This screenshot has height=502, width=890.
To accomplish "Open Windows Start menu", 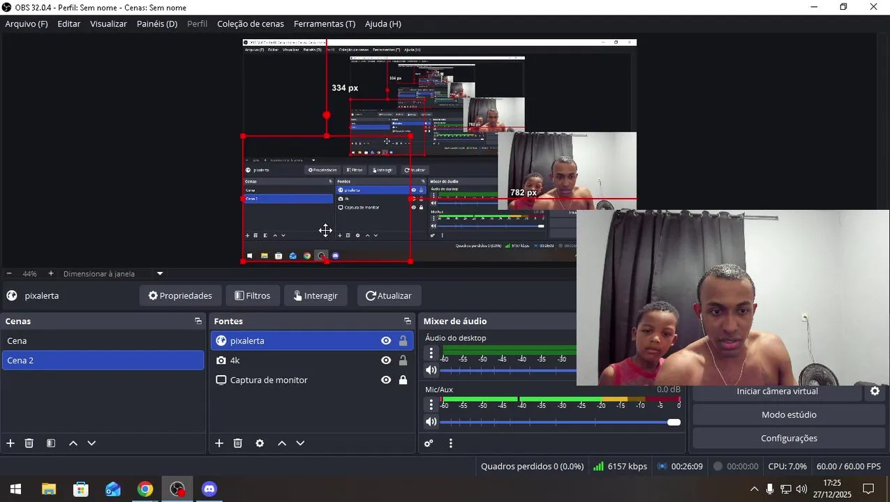I will tap(15, 489).
